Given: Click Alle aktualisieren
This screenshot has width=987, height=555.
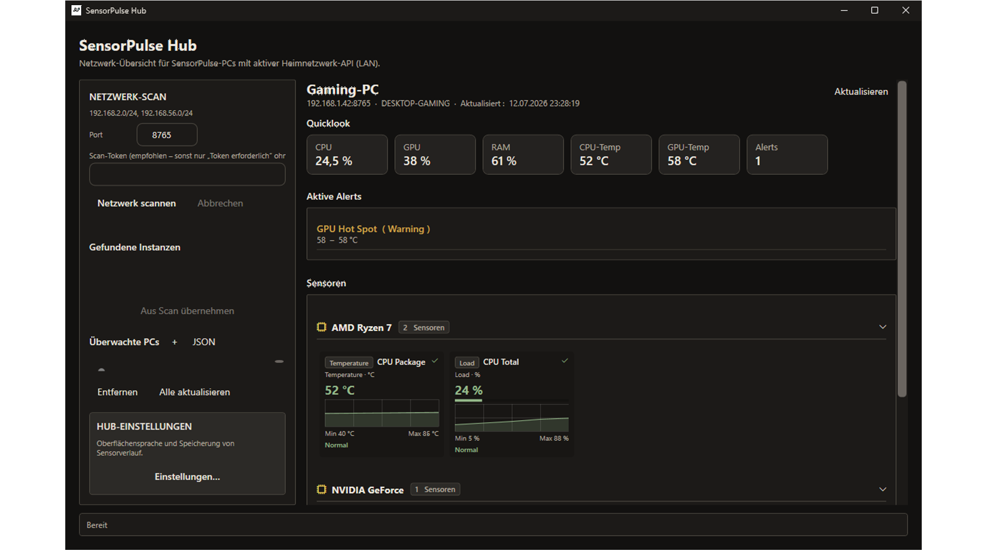Looking at the screenshot, I should [x=194, y=392].
